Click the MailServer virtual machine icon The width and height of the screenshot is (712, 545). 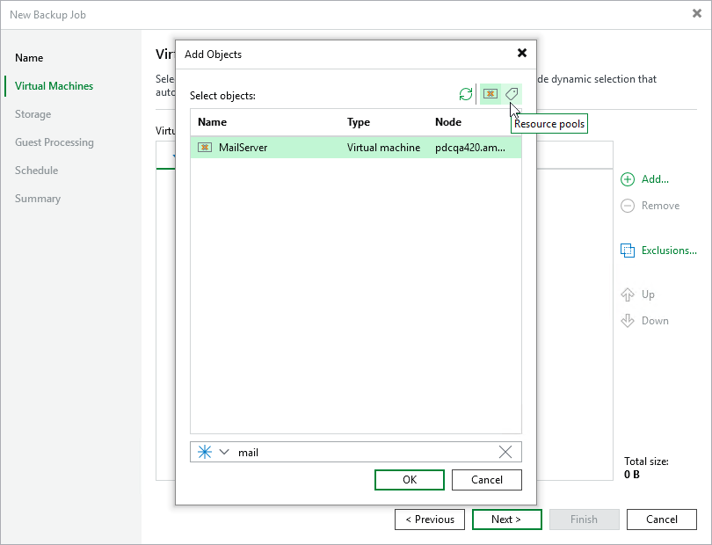tap(204, 148)
